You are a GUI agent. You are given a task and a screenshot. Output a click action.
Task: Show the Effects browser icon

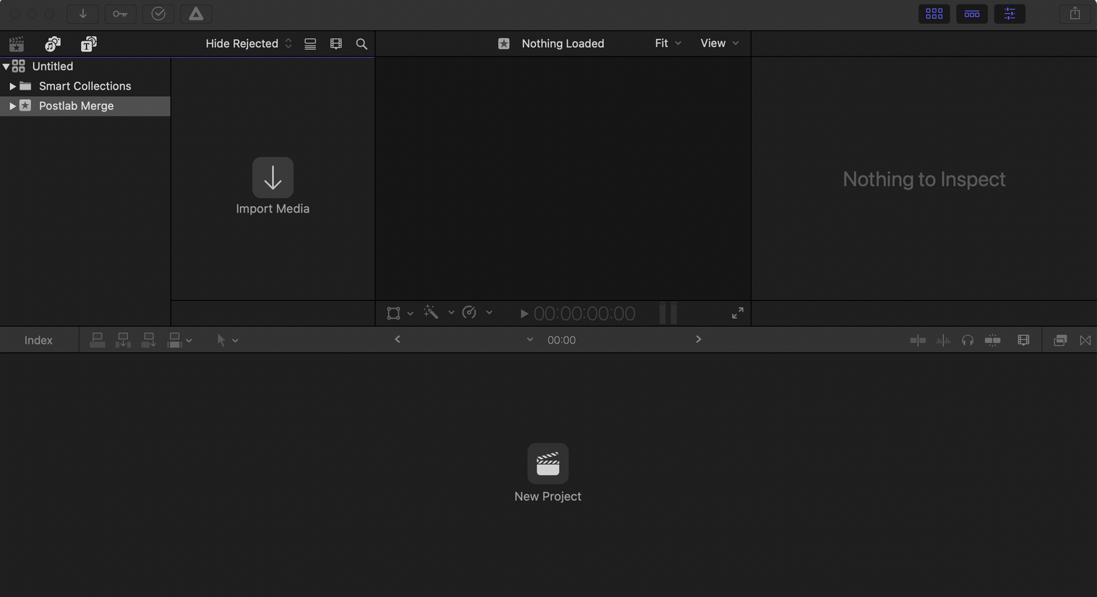pyautogui.click(x=1060, y=340)
